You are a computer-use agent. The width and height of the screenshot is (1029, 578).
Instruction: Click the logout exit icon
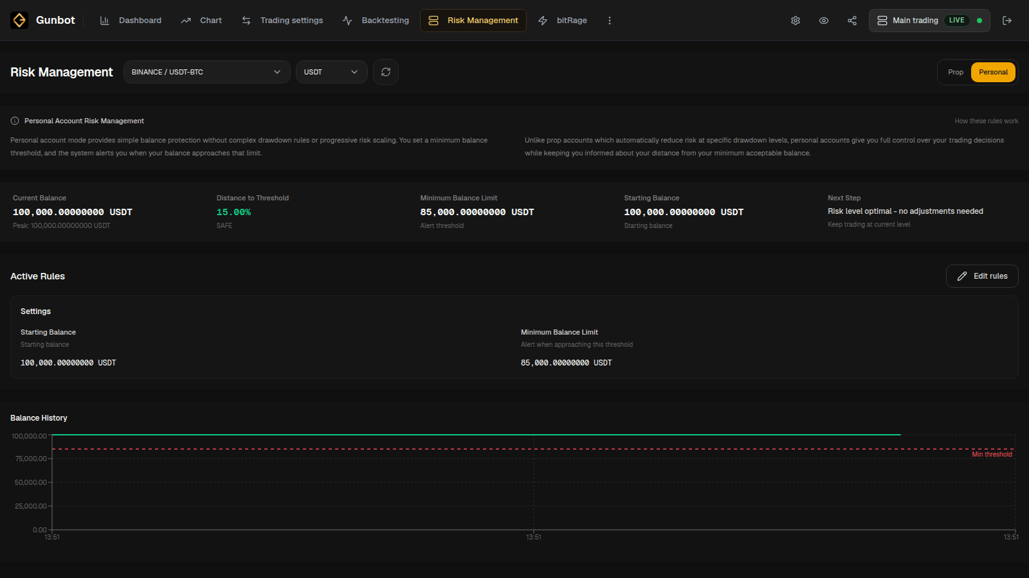[x=1007, y=21]
